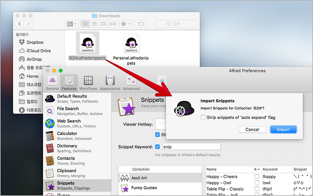Click the Happy - Owl snippet name
Screen dimensions: 313x196
point(219,182)
